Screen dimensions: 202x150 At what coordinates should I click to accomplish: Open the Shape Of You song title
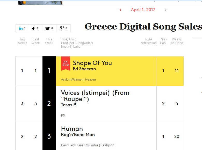tap(92, 63)
